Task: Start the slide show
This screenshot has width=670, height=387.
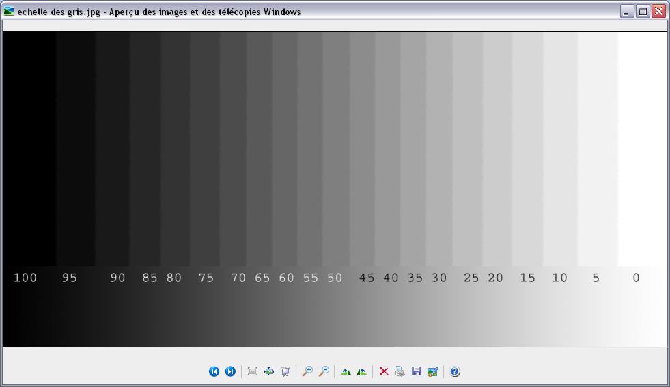Action: point(285,371)
